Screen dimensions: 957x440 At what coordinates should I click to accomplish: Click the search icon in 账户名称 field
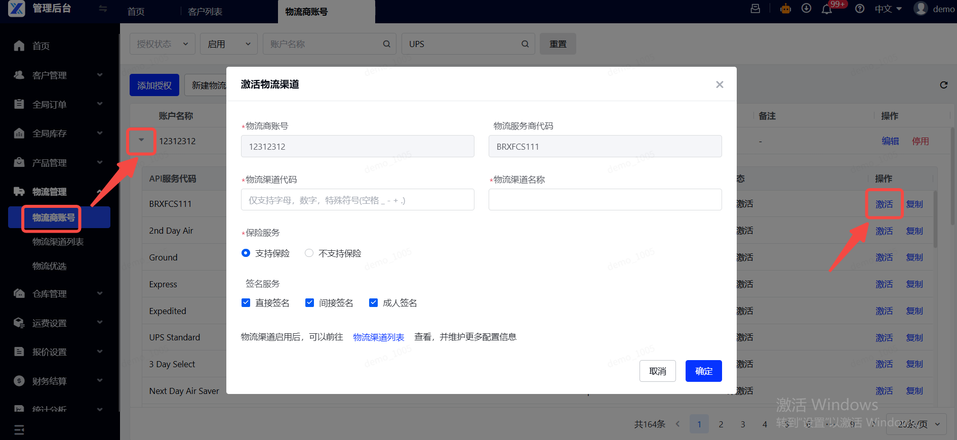click(x=386, y=44)
